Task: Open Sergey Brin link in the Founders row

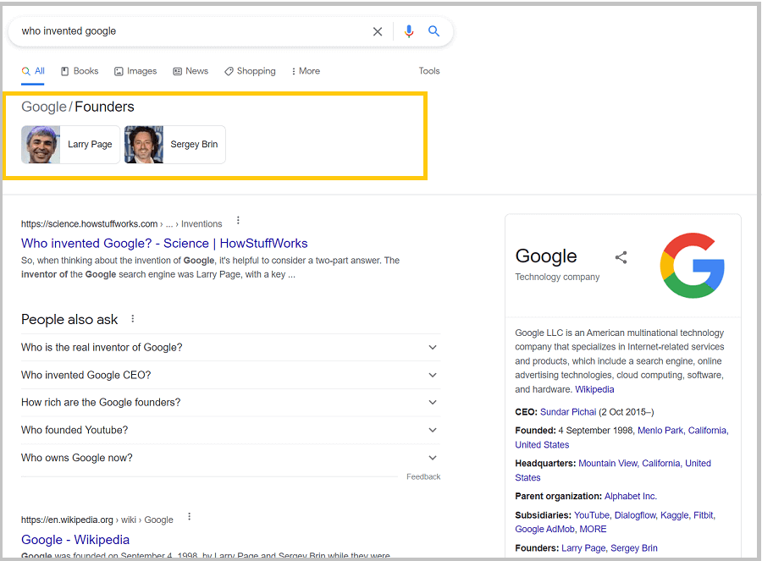Action: tap(633, 548)
